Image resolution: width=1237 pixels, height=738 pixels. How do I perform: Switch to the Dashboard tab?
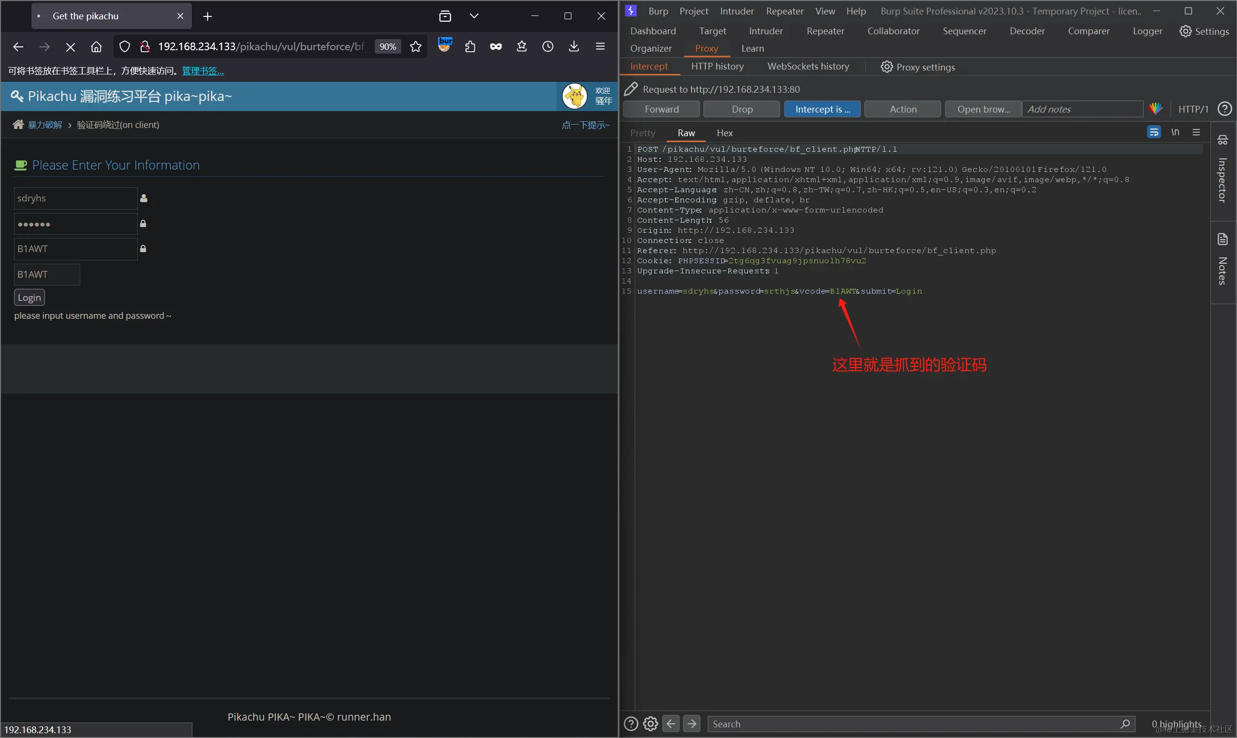(x=653, y=31)
